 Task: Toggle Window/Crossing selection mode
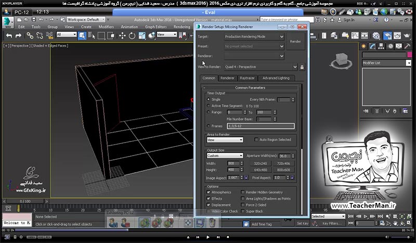[111, 35]
